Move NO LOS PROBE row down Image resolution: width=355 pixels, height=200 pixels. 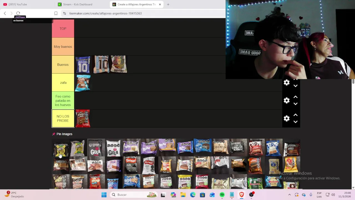(295, 122)
